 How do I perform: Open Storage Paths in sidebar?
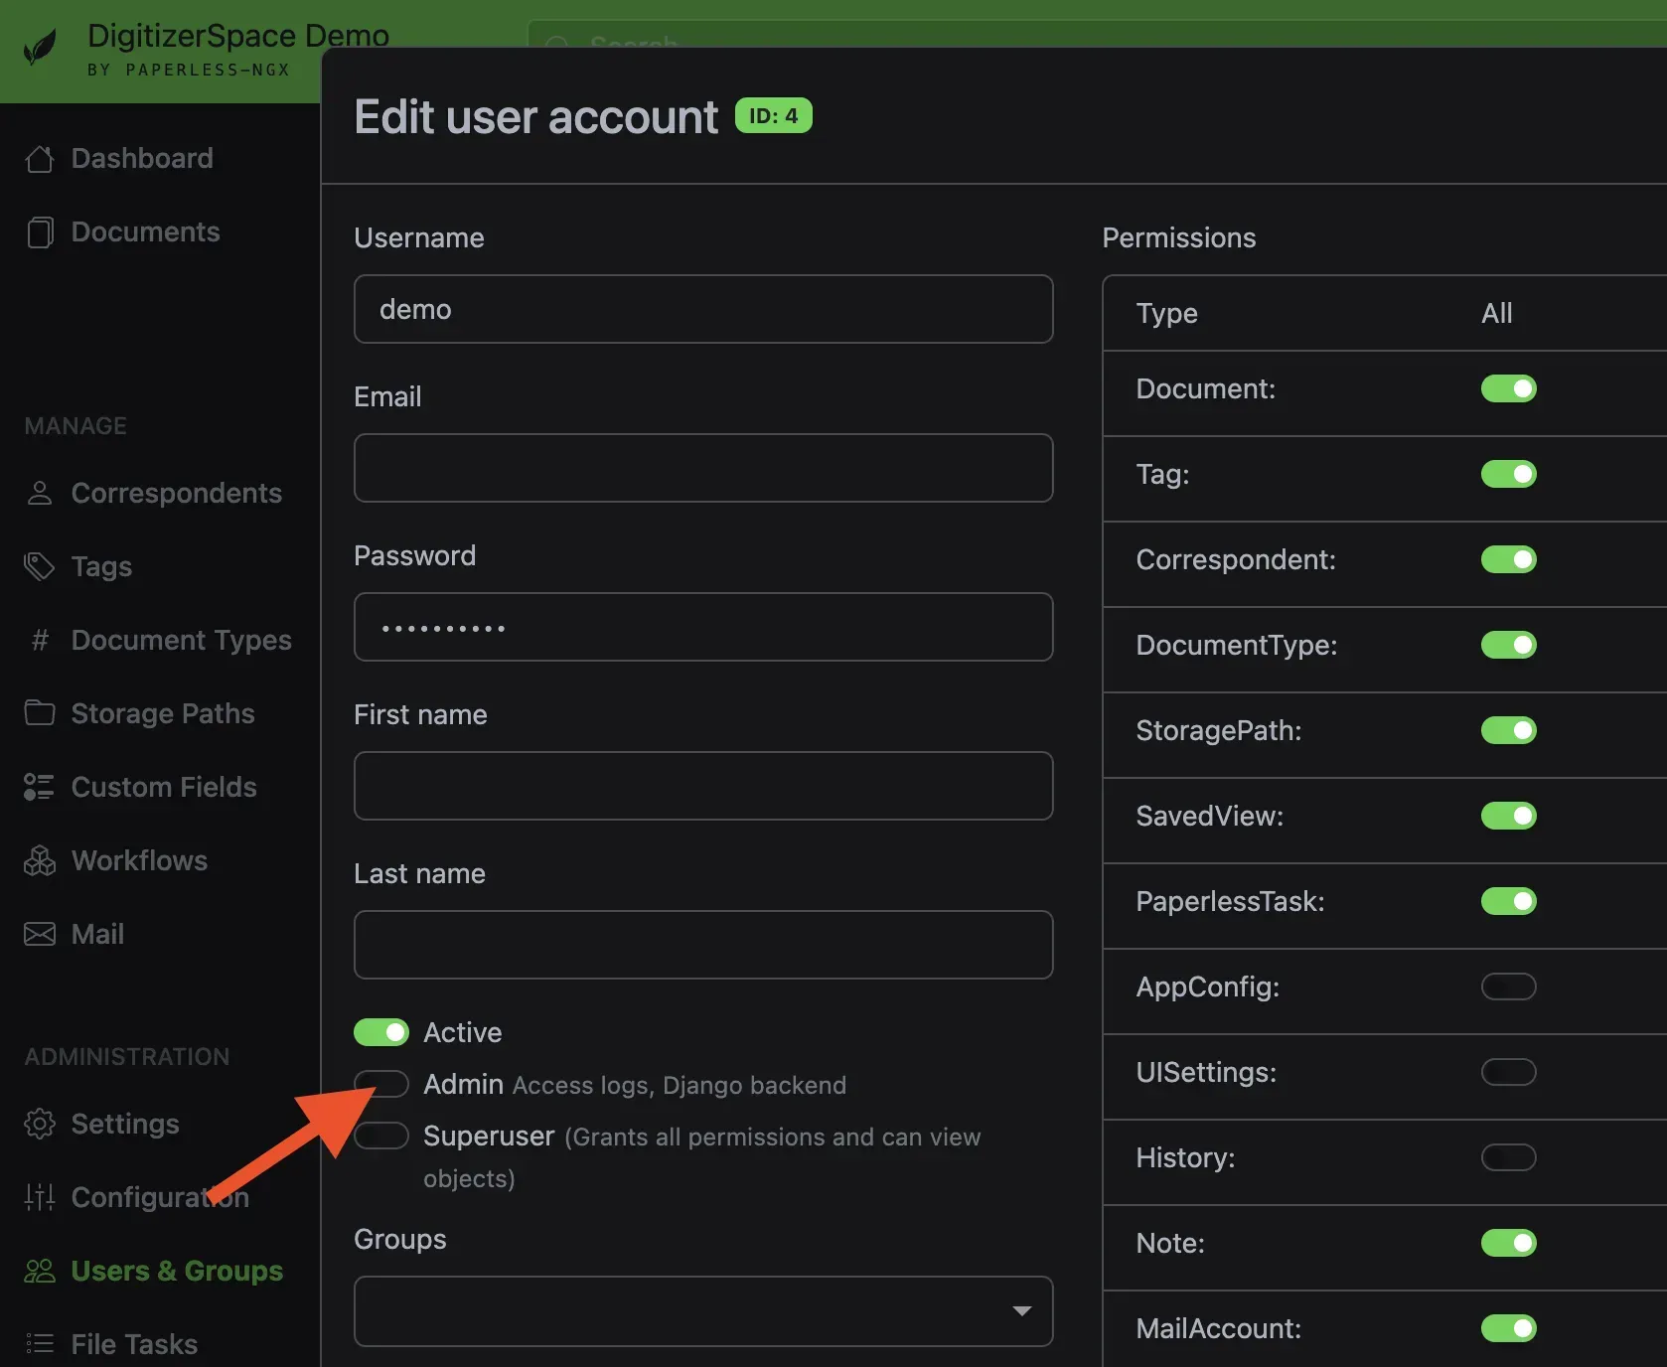[163, 713]
